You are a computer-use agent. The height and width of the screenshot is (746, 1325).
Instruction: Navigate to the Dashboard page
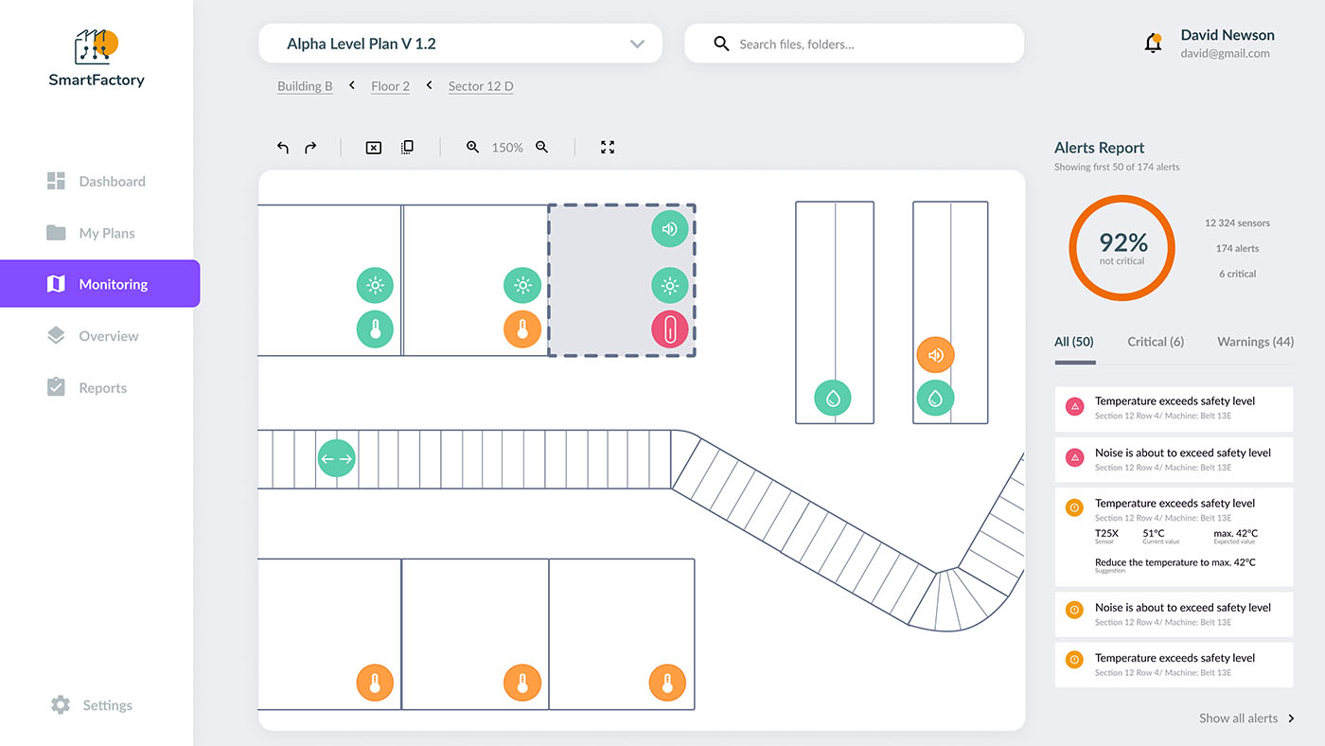pyautogui.click(x=100, y=181)
